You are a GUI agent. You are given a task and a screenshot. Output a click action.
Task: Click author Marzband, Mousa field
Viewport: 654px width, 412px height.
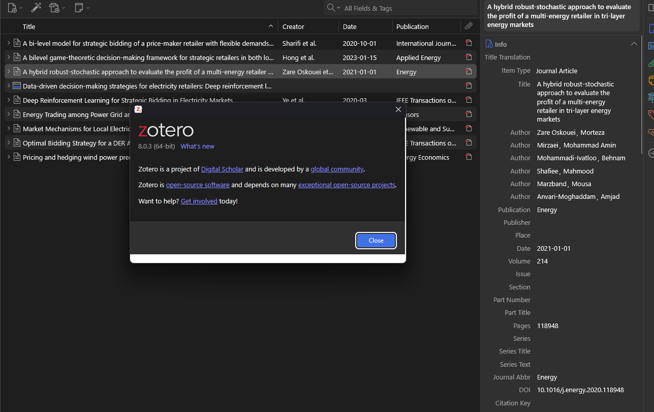[564, 184]
